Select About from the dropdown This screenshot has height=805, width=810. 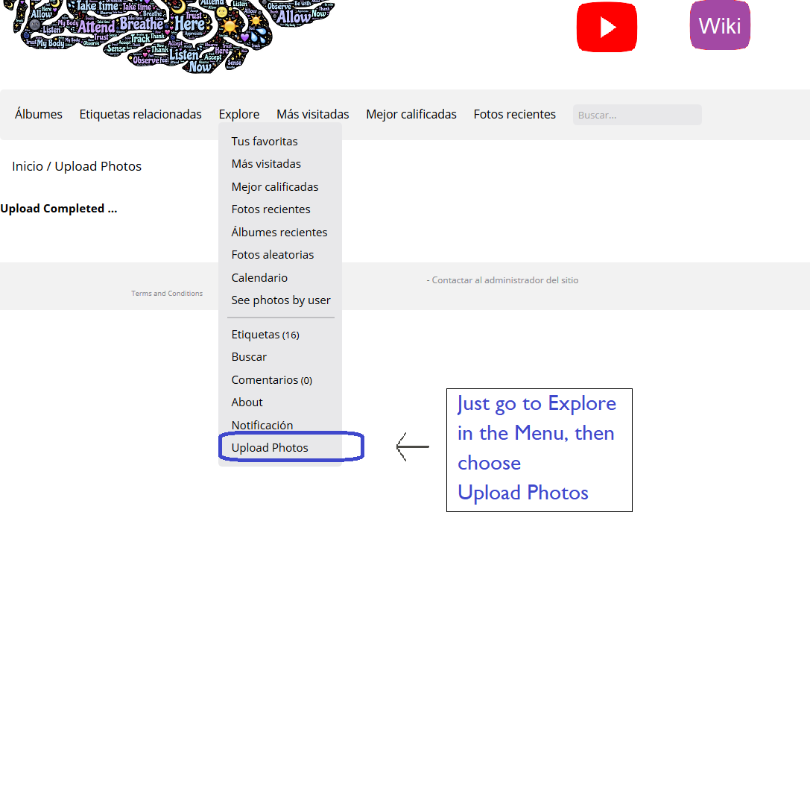click(x=247, y=402)
